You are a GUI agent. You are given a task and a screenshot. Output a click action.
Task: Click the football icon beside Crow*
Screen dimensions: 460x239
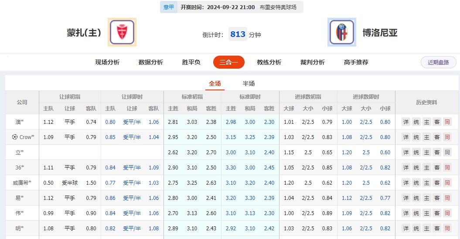pyautogui.click(x=15, y=137)
